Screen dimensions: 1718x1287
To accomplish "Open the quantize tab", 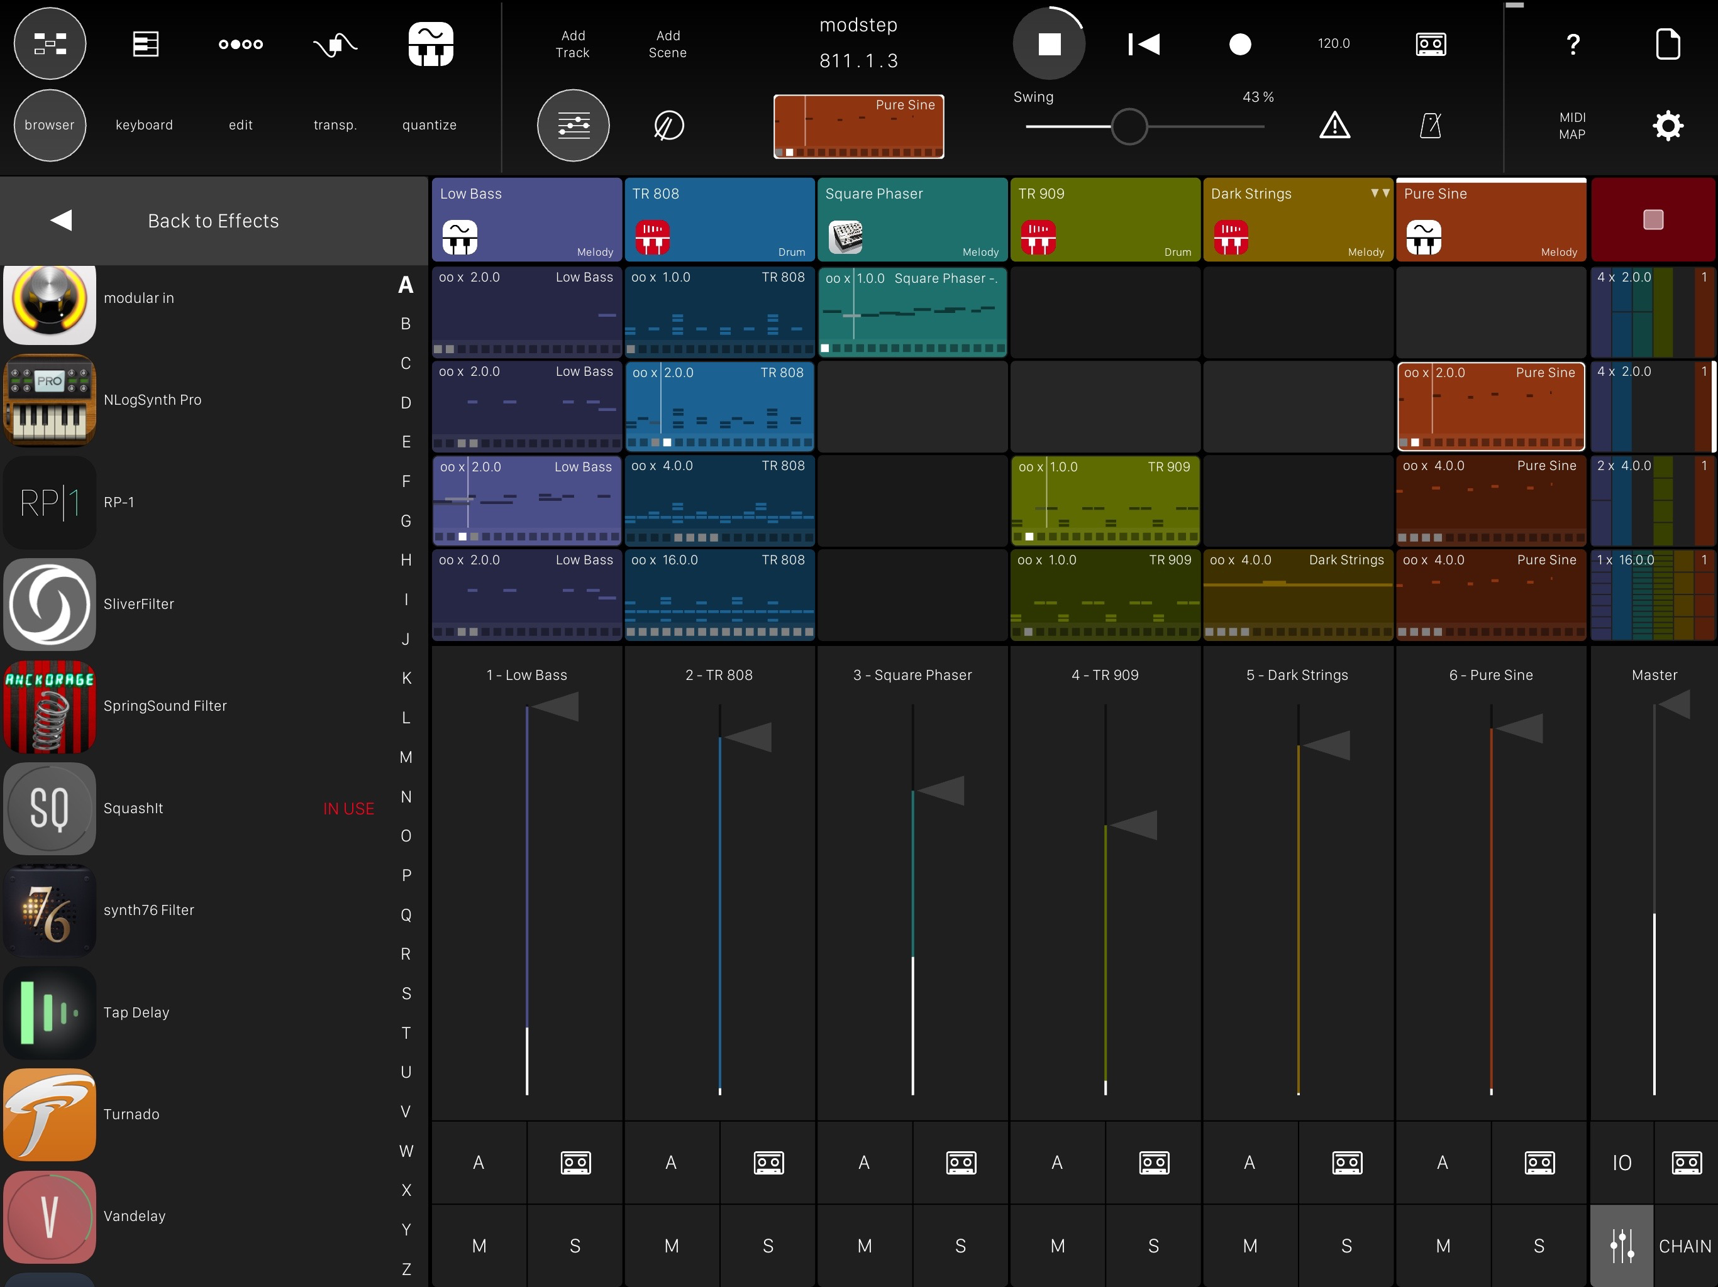I will 429,125.
